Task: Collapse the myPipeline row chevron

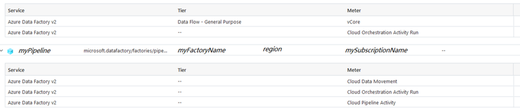Action: click(2, 51)
